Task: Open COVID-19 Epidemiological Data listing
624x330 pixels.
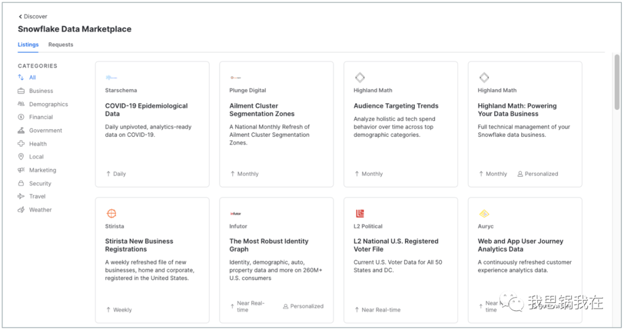Action: click(x=146, y=110)
